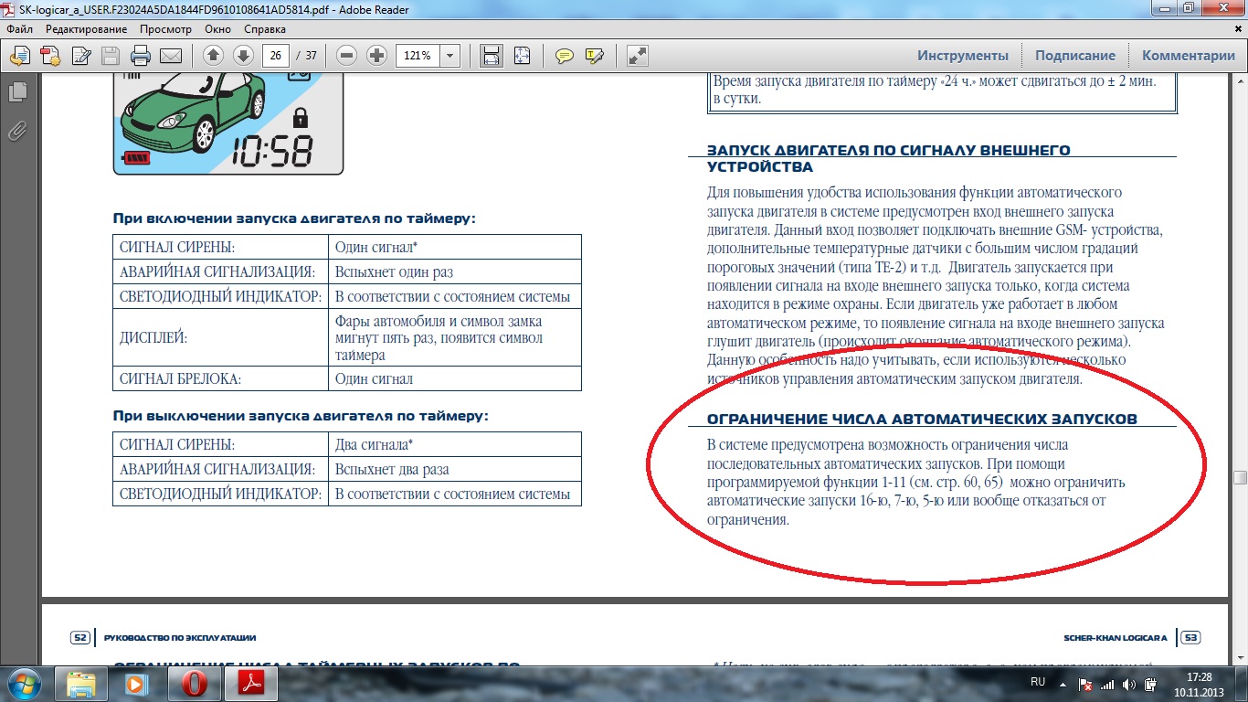
Task: Switch to read mode view
Action: coord(638,56)
